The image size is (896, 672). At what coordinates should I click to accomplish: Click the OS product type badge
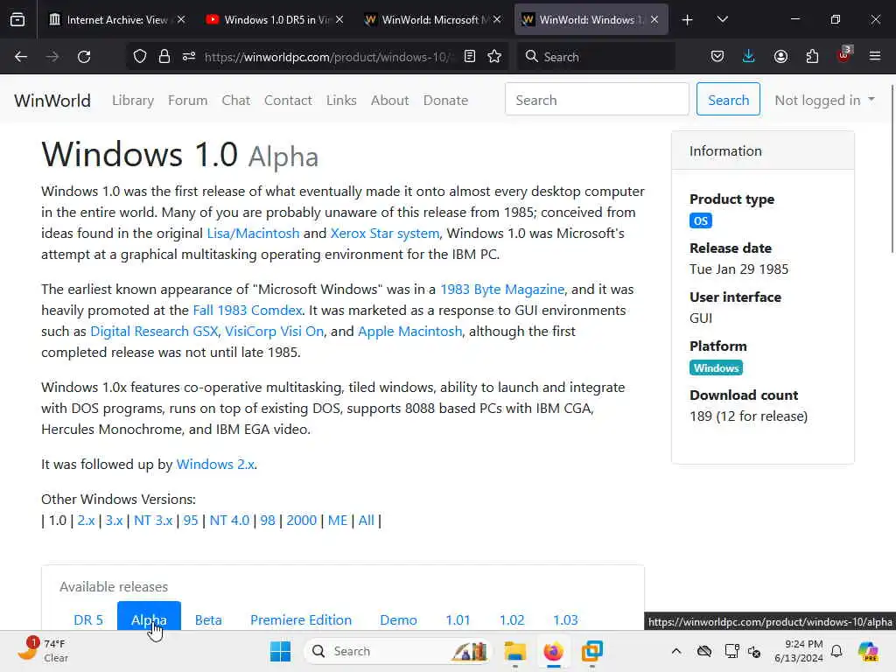click(x=701, y=220)
